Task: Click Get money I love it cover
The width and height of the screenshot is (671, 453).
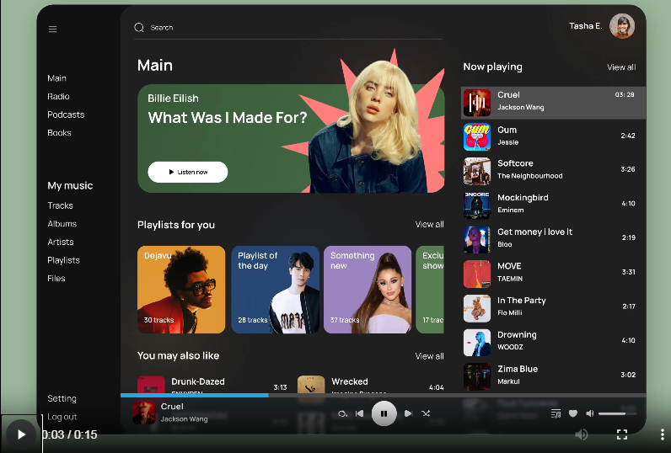Action: click(x=477, y=240)
